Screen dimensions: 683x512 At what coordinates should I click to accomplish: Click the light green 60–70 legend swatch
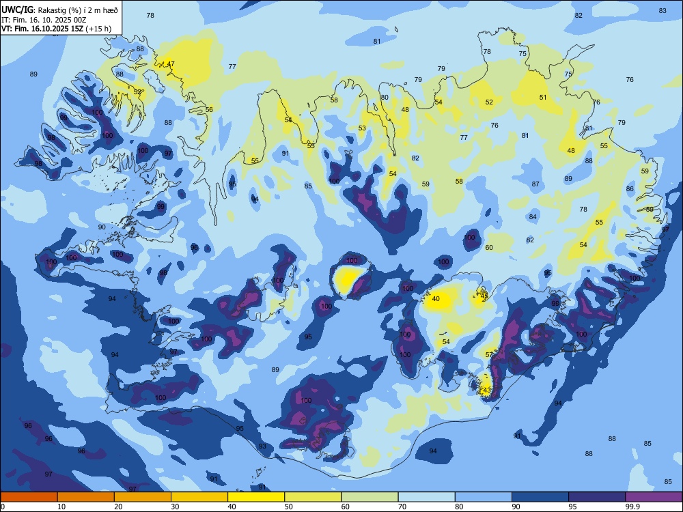[x=370, y=497]
